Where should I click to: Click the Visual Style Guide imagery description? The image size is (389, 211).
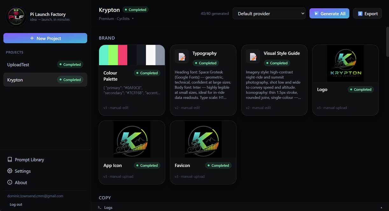pos(273,85)
